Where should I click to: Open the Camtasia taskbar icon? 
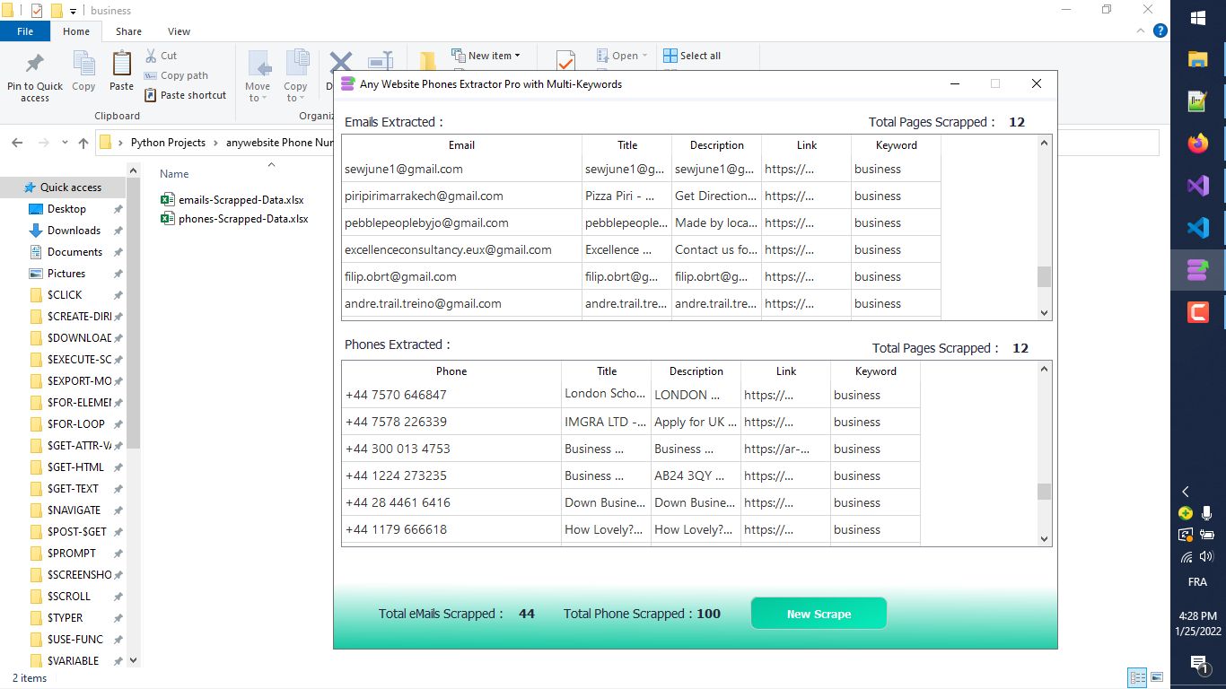click(1198, 312)
